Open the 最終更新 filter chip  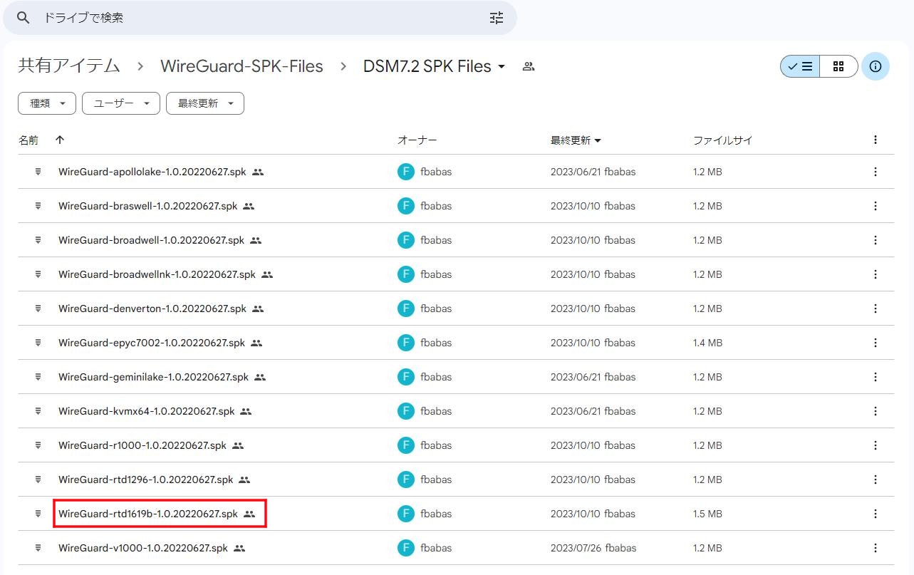point(205,103)
